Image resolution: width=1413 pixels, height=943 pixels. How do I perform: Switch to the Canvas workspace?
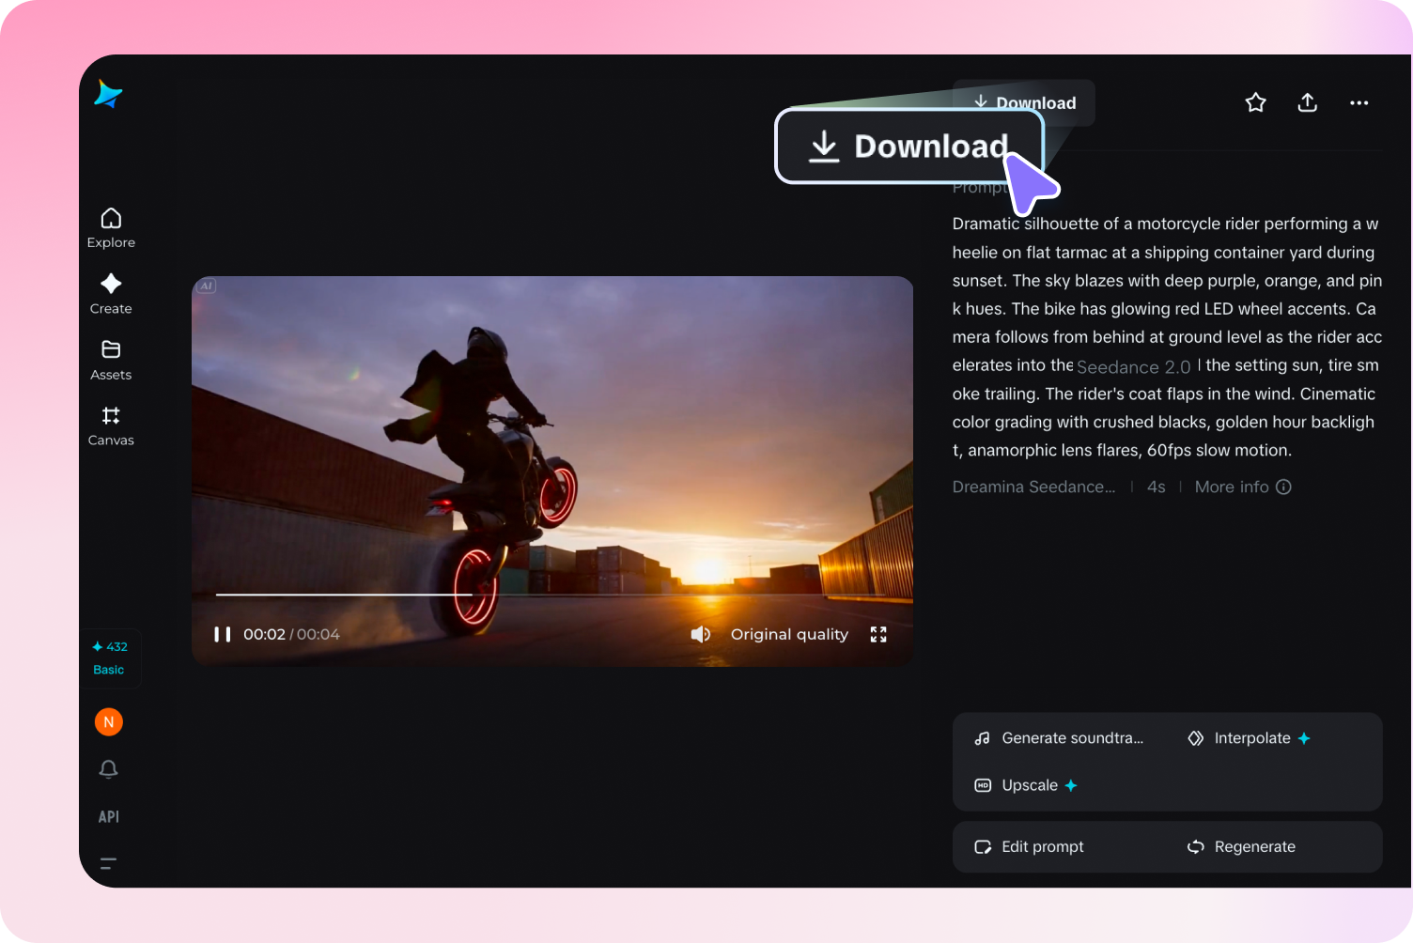pos(111,425)
